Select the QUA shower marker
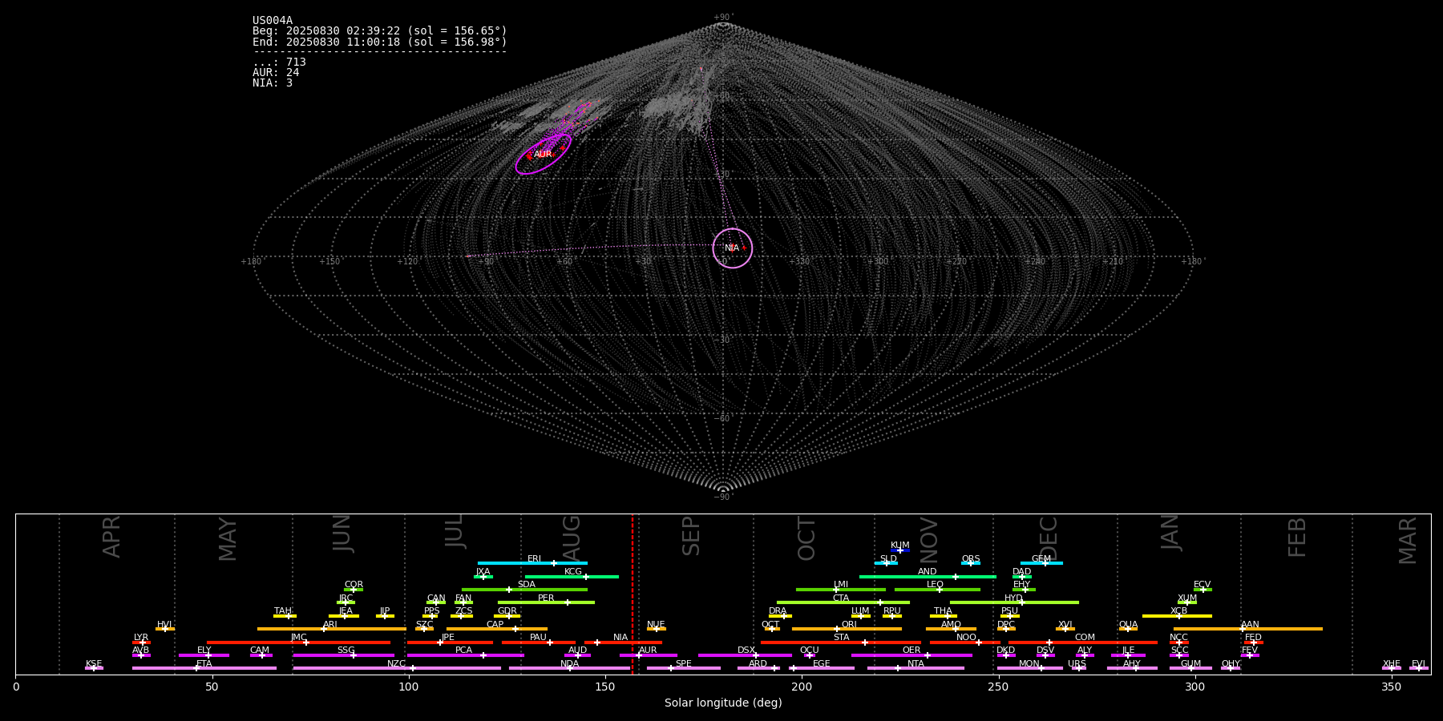This screenshot has width=1443, height=721. (1128, 629)
